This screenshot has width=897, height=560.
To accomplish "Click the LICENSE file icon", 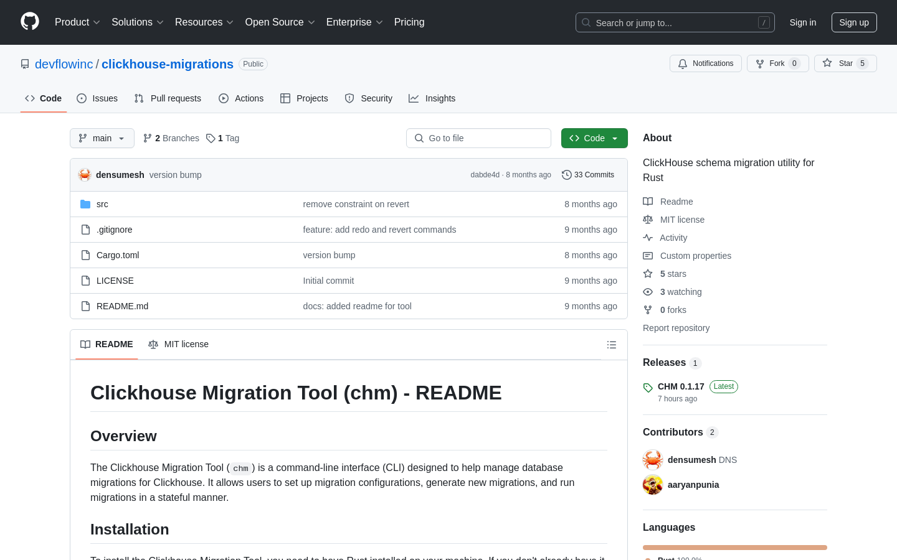I will [x=85, y=281].
